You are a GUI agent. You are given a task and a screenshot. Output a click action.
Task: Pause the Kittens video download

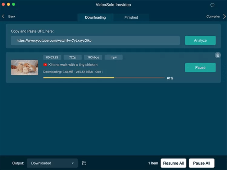click(x=200, y=67)
